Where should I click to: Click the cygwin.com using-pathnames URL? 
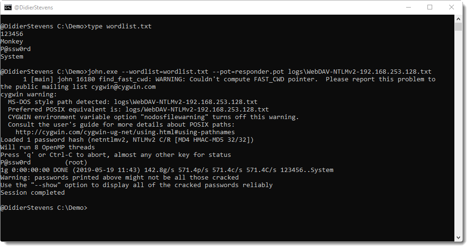pos(125,132)
